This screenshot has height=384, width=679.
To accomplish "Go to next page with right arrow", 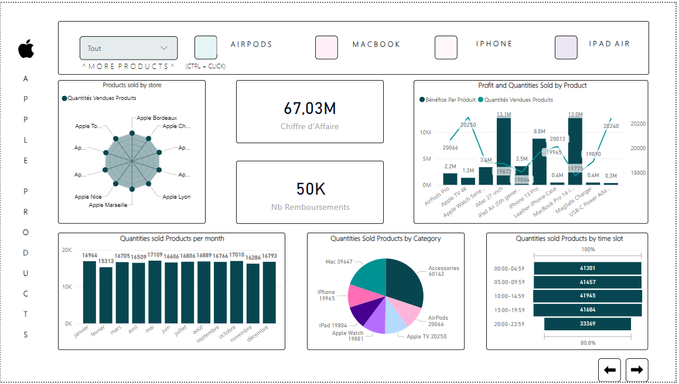I will [637, 370].
